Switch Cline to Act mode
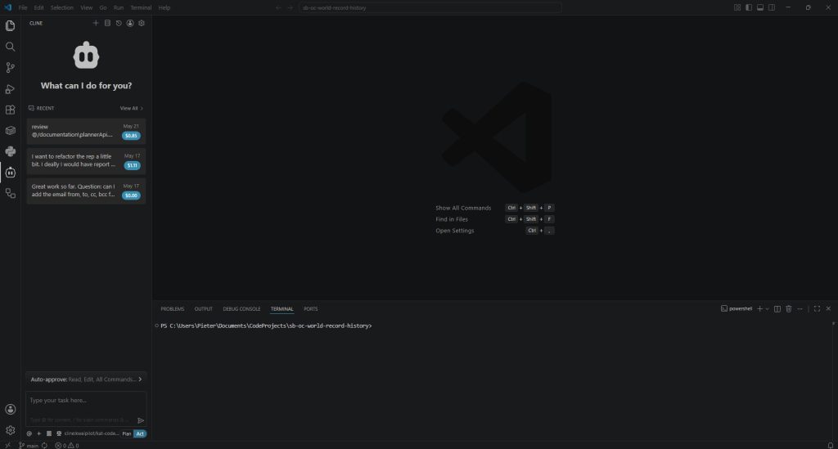The height and width of the screenshot is (449, 838). pyautogui.click(x=140, y=433)
